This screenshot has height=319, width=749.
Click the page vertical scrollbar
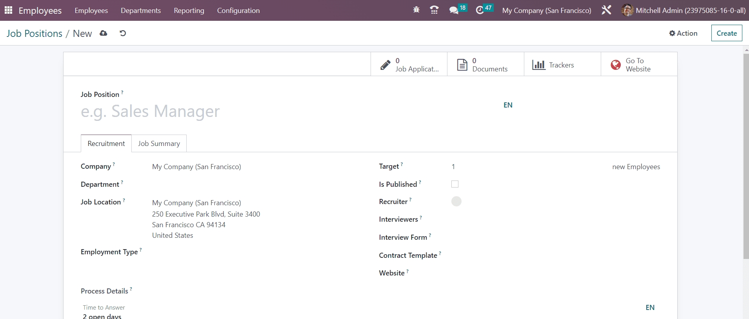[746, 157]
